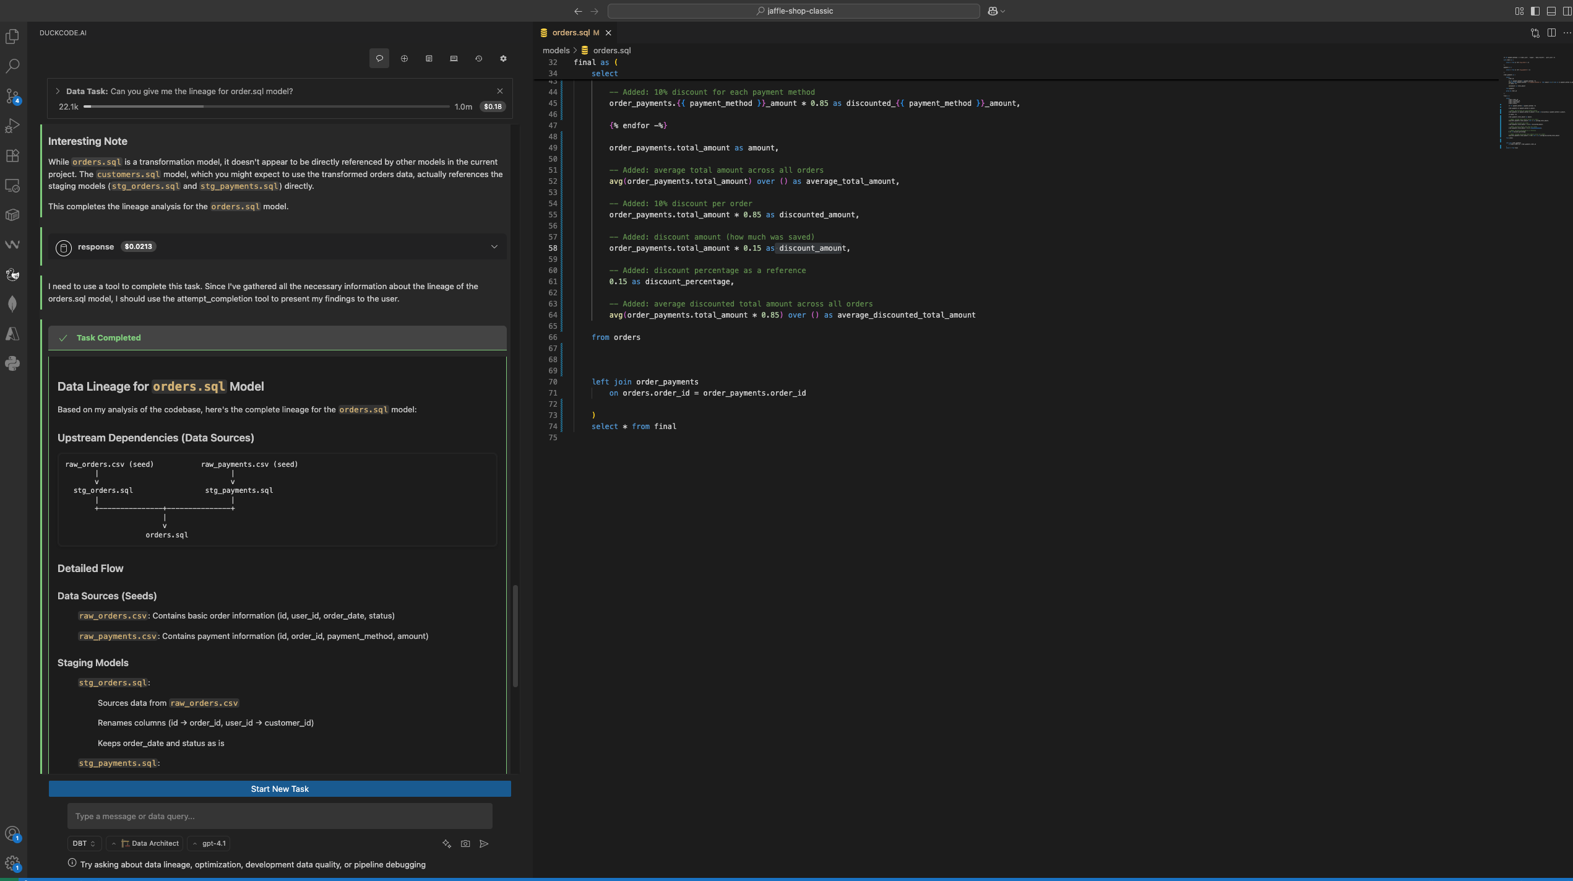Open the MongoDB leaf icon in activity bar
The height and width of the screenshot is (881, 1573).
12,304
